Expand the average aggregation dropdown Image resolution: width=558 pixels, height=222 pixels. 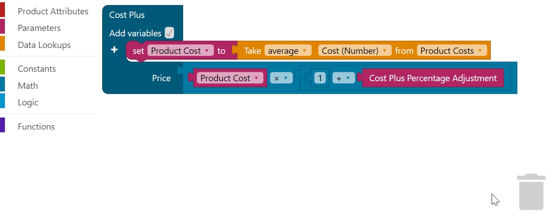[x=288, y=51]
